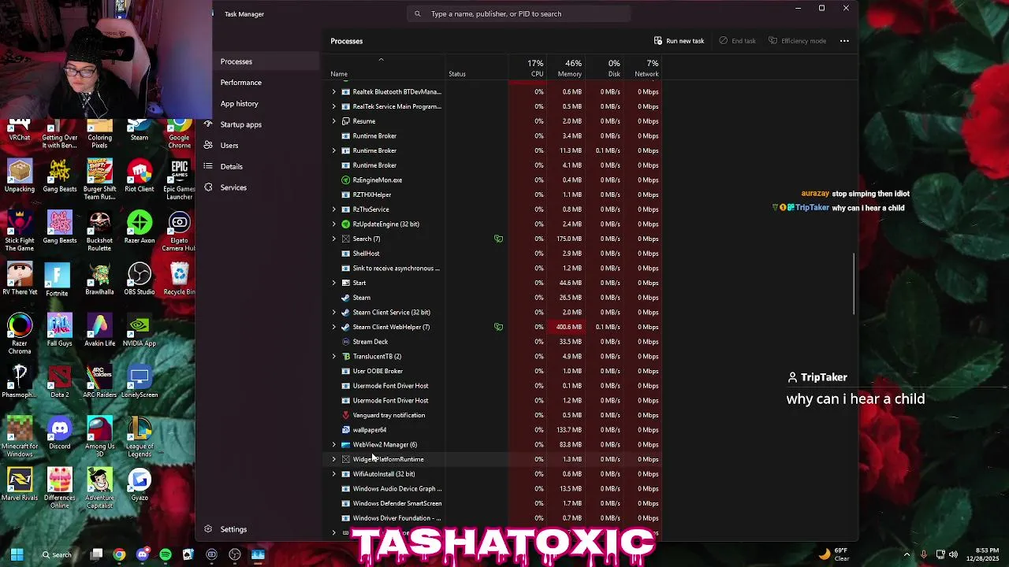This screenshot has width=1009, height=567.
Task: Launch Brawlhalla from the desktop
Action: 99,279
